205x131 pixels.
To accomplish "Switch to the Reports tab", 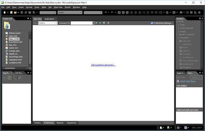I will tap(60, 123).
